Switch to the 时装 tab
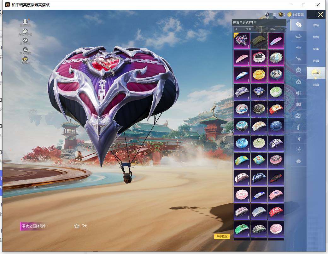Image resolution: width=328 pixels, height=254 pixels. pyautogui.click(x=316, y=25)
